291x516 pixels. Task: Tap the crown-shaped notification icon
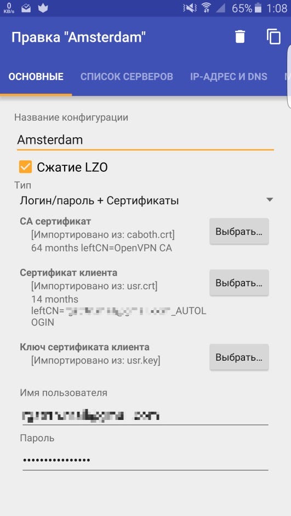(43, 8)
